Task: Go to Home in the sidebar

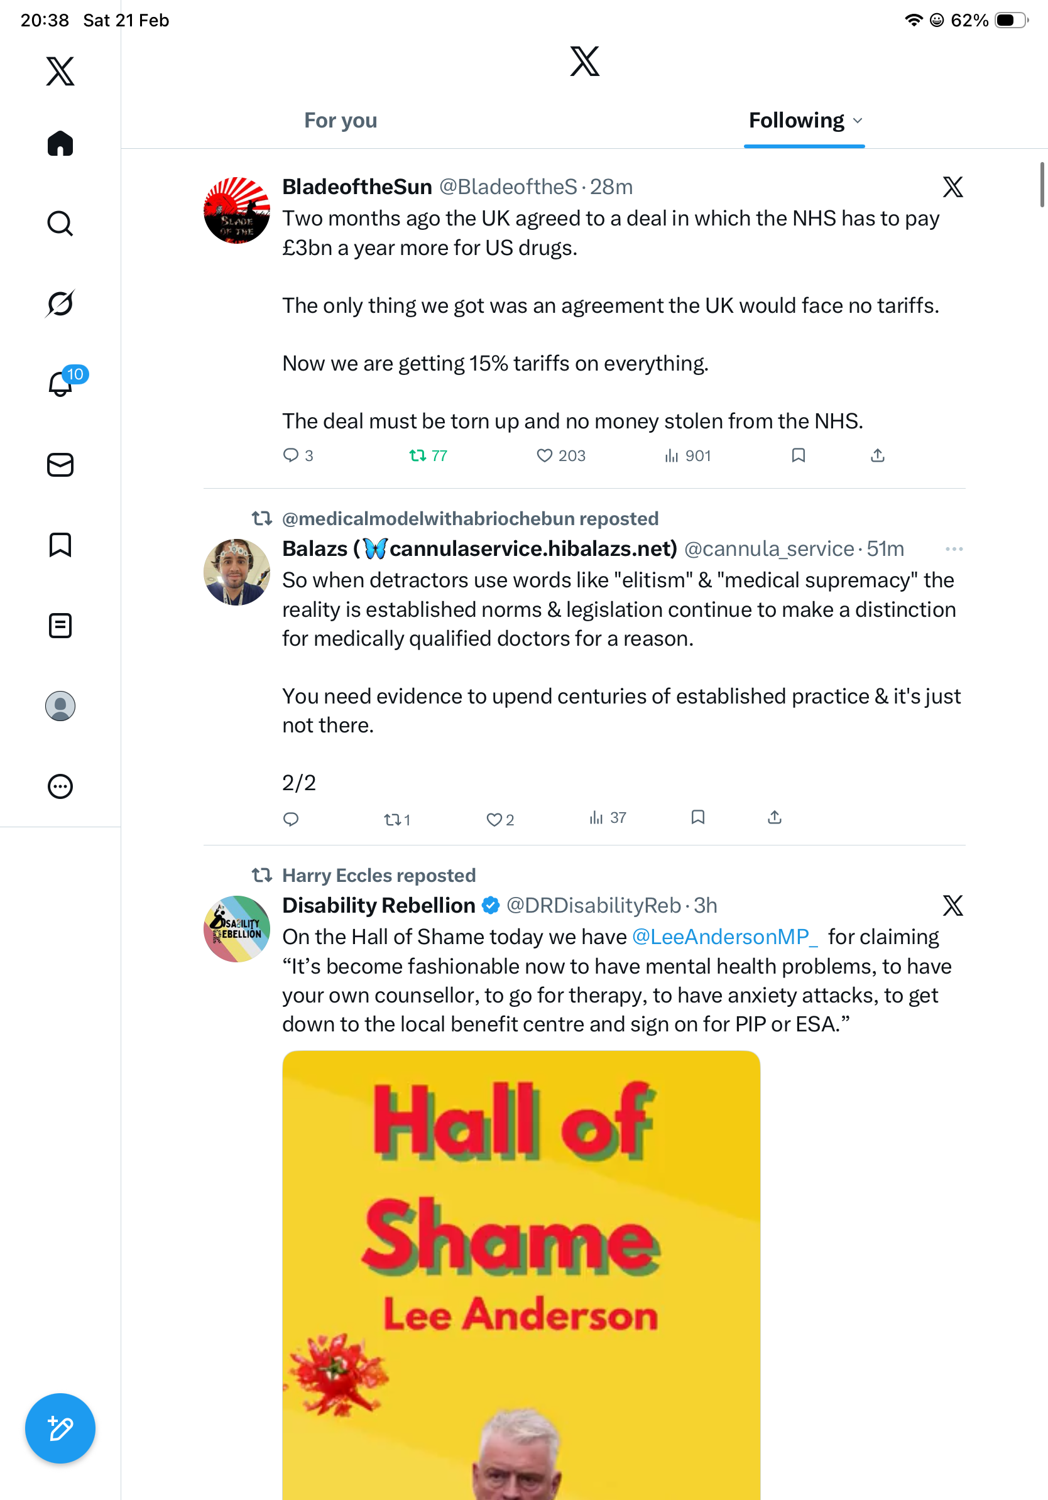Action: click(x=60, y=143)
